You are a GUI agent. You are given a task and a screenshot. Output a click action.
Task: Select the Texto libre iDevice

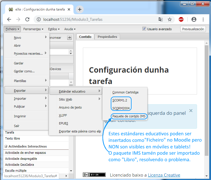(x=36, y=138)
